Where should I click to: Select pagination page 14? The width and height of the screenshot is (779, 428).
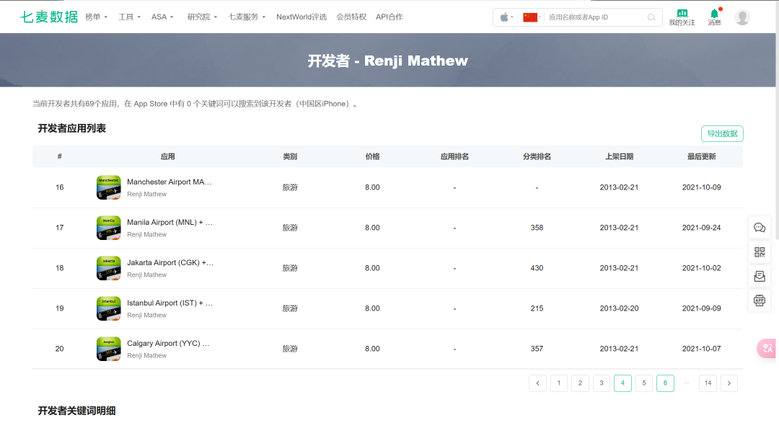708,383
